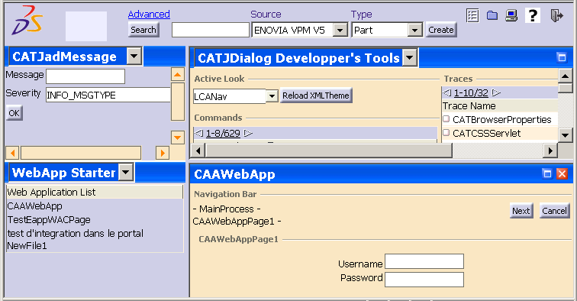Select CAAWebApp in Web Application List

pos(35,206)
